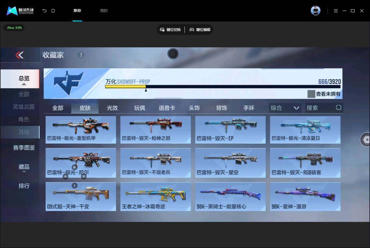
Task: Refresh using the reload icon
Action: click(53, 11)
